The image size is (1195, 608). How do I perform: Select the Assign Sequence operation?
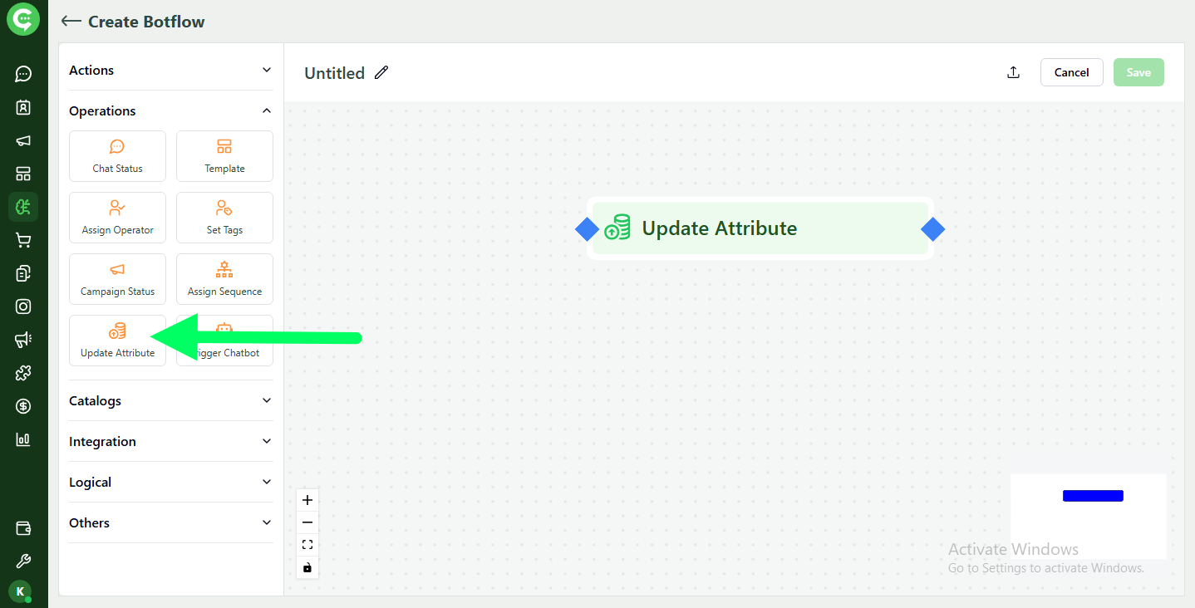(224, 279)
